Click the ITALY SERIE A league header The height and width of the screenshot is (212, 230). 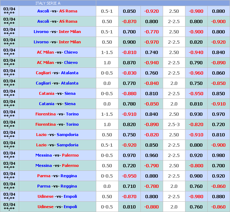coord(48,3)
